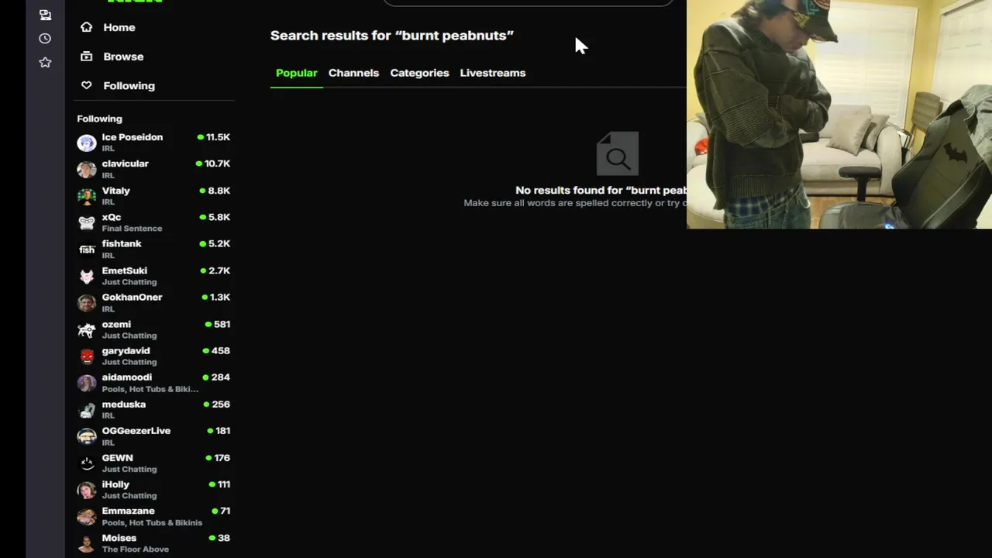Open GEWN's channel avatar

coord(87,463)
